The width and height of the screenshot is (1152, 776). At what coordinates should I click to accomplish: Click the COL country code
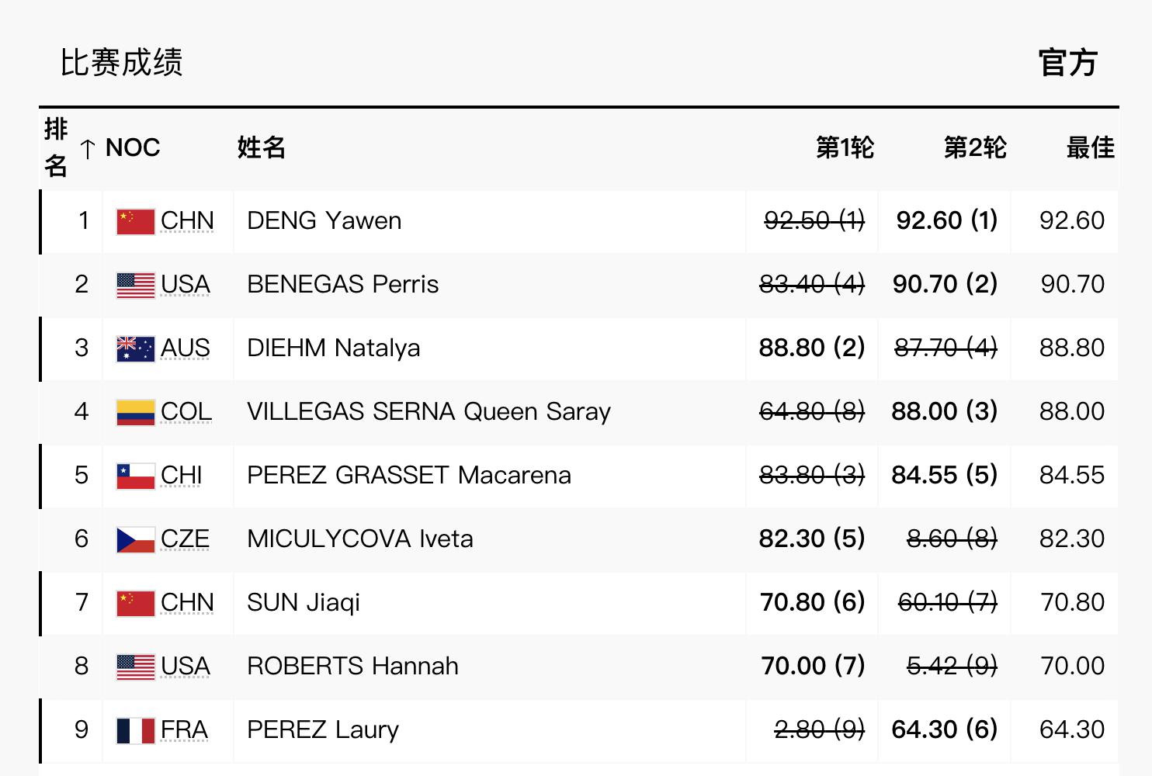pos(186,412)
